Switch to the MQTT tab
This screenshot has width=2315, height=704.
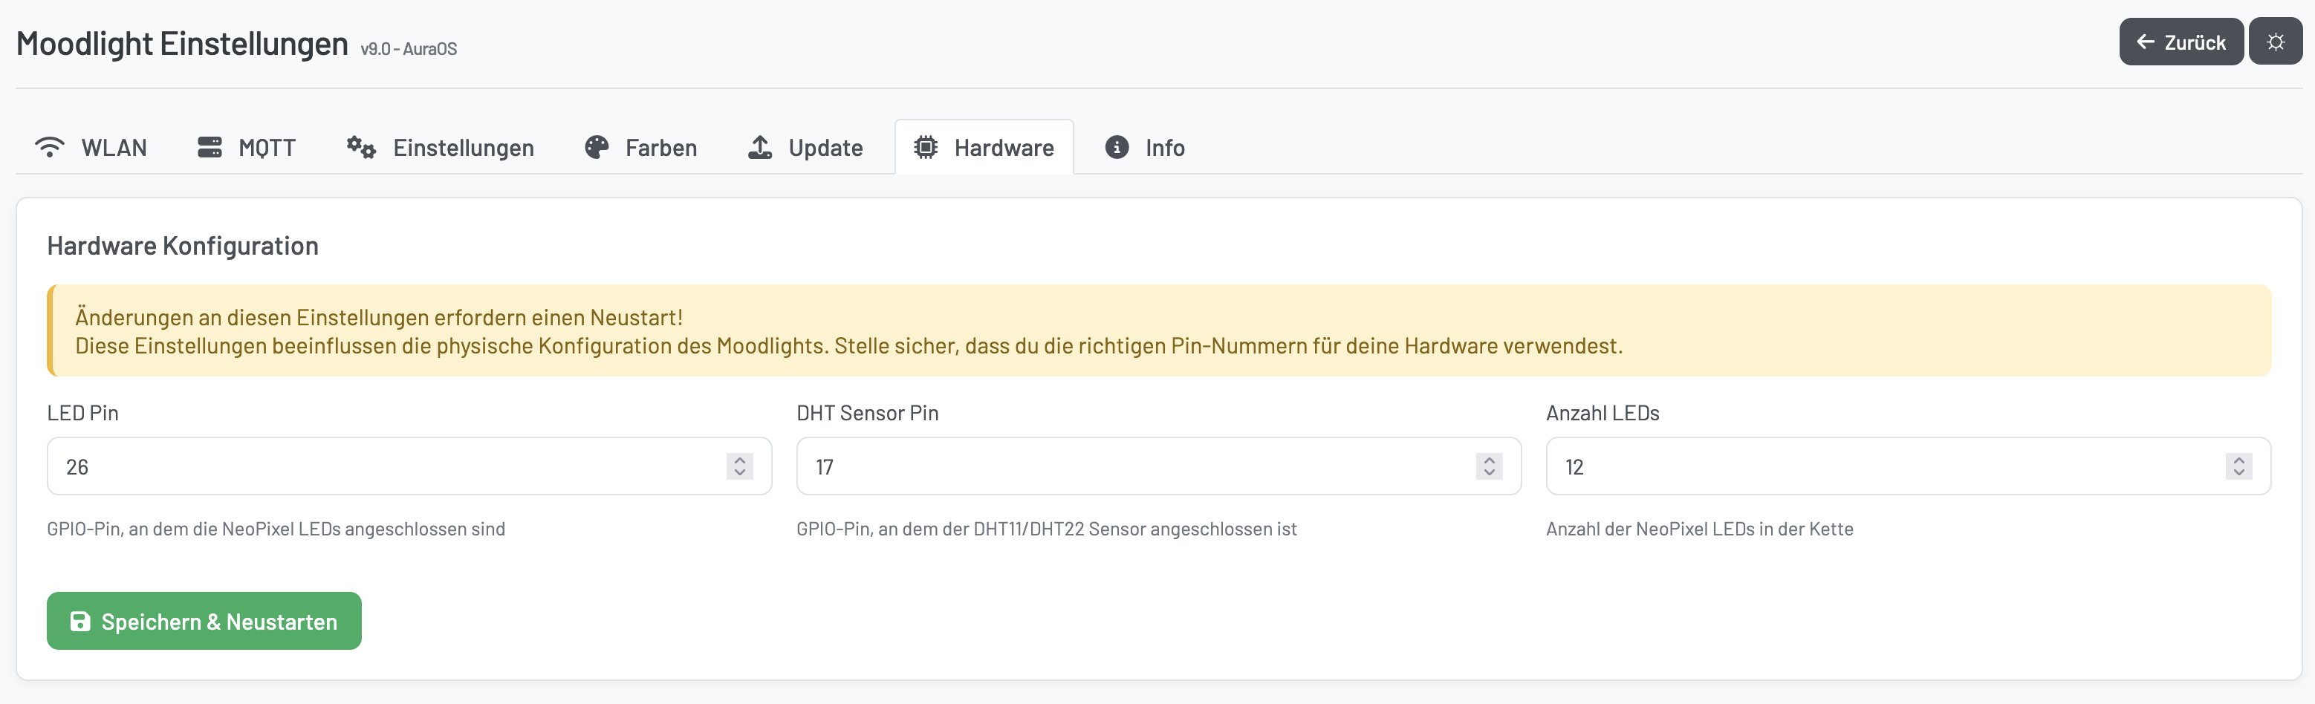[246, 146]
